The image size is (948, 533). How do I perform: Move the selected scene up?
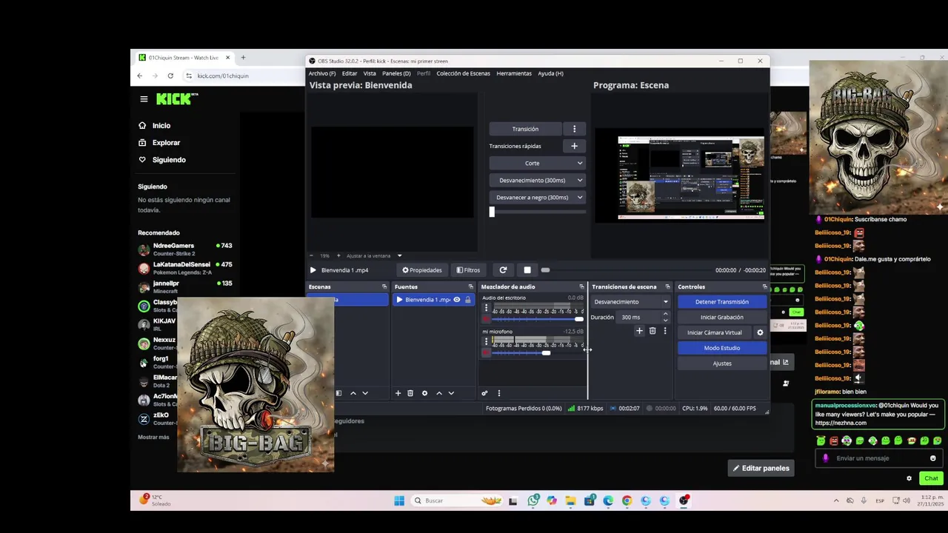(353, 393)
